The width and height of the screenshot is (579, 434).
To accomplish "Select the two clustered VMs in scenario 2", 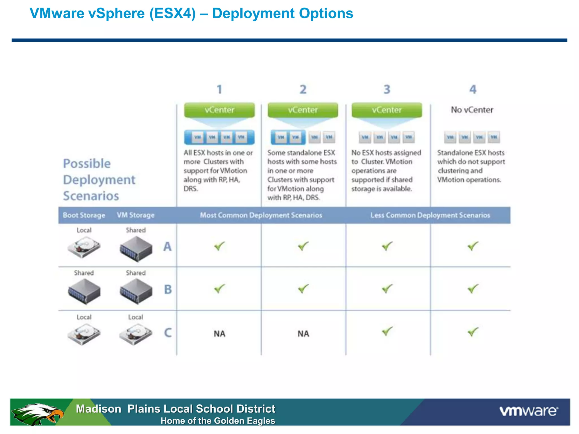I will point(288,137).
